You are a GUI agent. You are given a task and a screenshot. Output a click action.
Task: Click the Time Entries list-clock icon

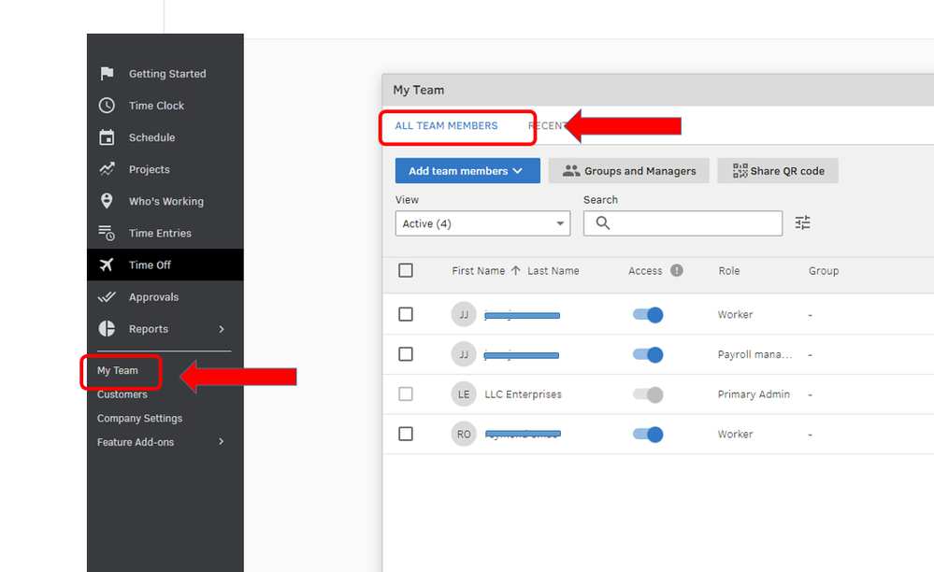click(107, 233)
